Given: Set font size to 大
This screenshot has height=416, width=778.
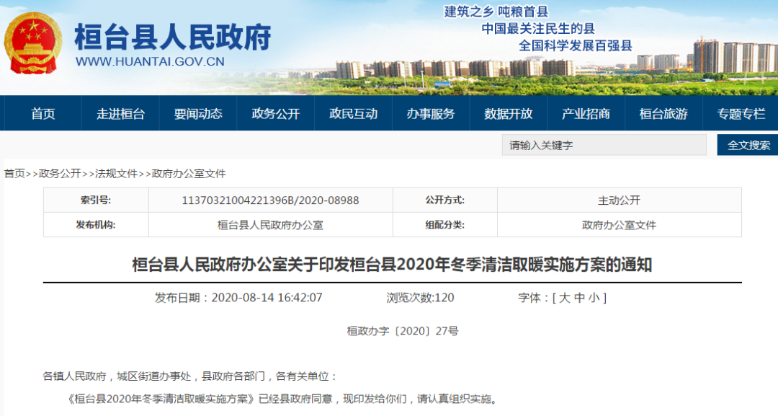Looking at the screenshot, I should pyautogui.click(x=565, y=298).
